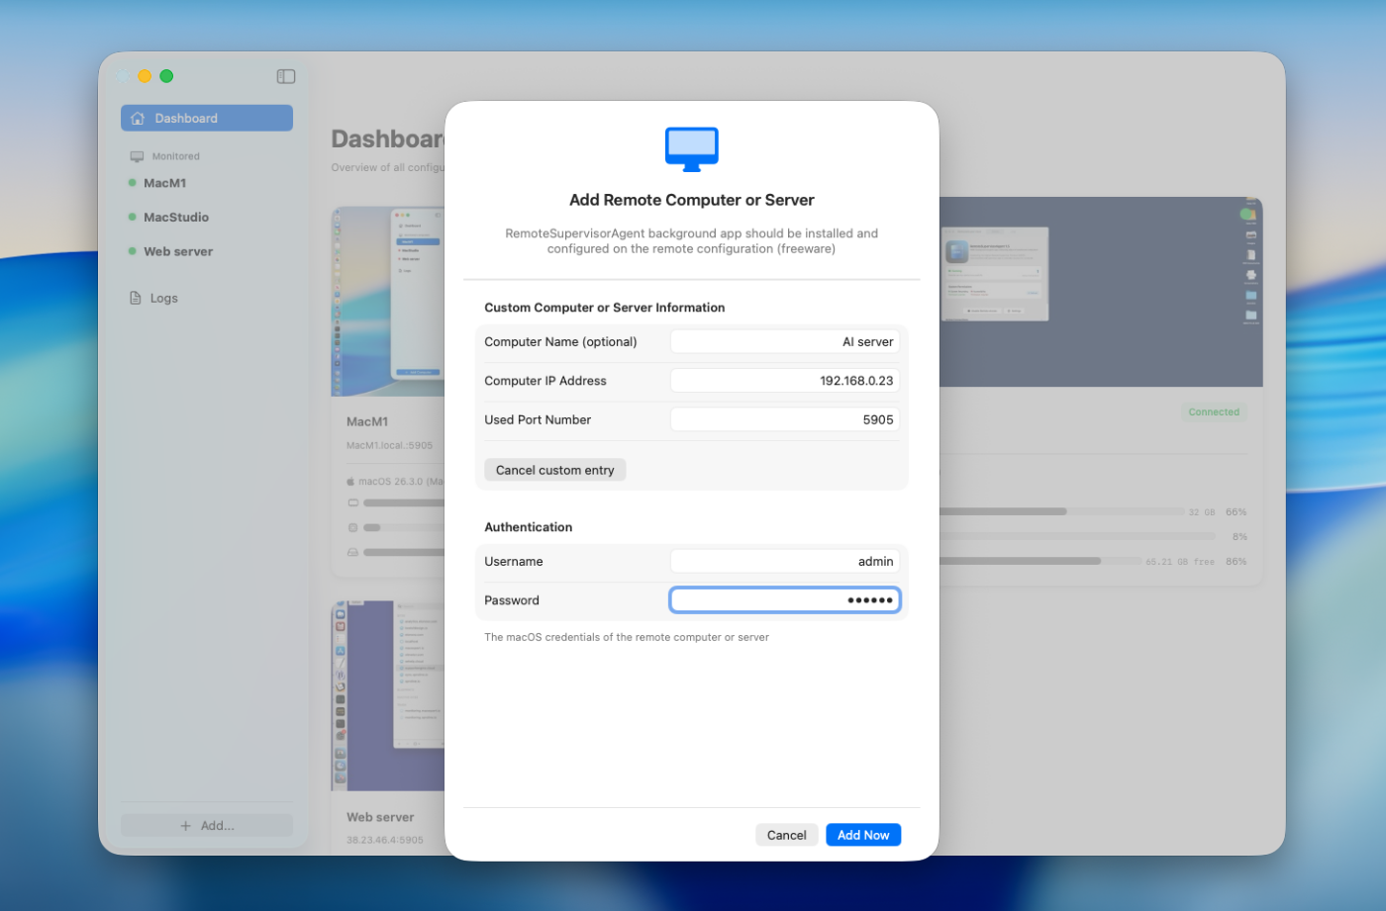
Task: Click Cancel custom entry button
Action: click(554, 470)
